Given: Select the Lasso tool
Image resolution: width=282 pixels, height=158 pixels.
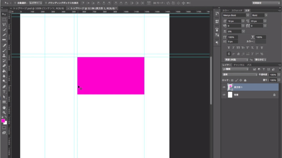Looking at the screenshot, I should pyautogui.click(x=4, y=25).
